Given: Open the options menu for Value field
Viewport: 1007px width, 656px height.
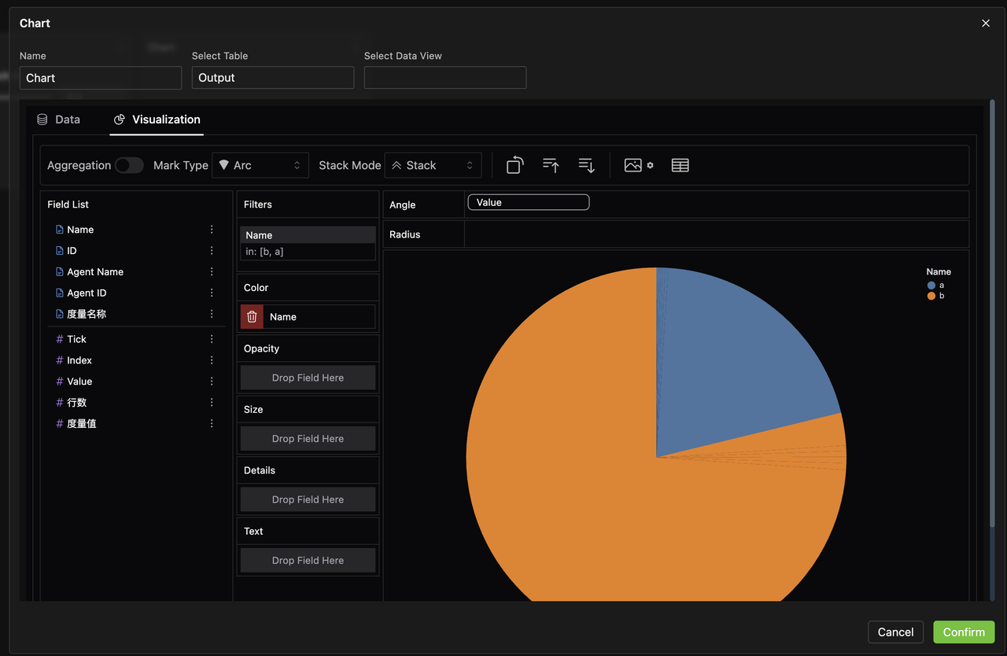Looking at the screenshot, I should click(212, 381).
